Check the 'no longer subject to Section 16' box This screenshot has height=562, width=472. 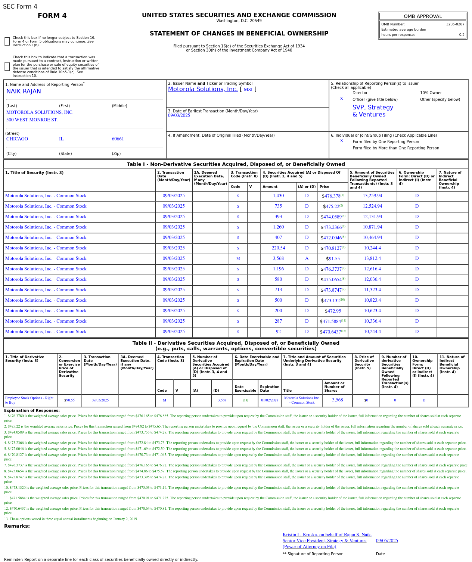(7, 41)
